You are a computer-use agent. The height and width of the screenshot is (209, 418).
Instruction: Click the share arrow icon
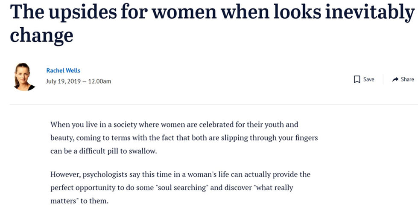tap(395, 79)
